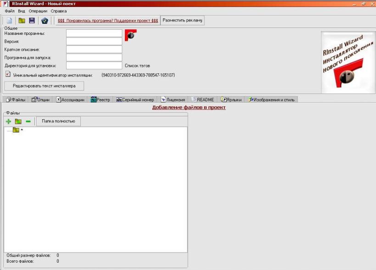This screenshot has height=270, width=376.
Task: Click the New project document icon
Action: (x=9, y=21)
